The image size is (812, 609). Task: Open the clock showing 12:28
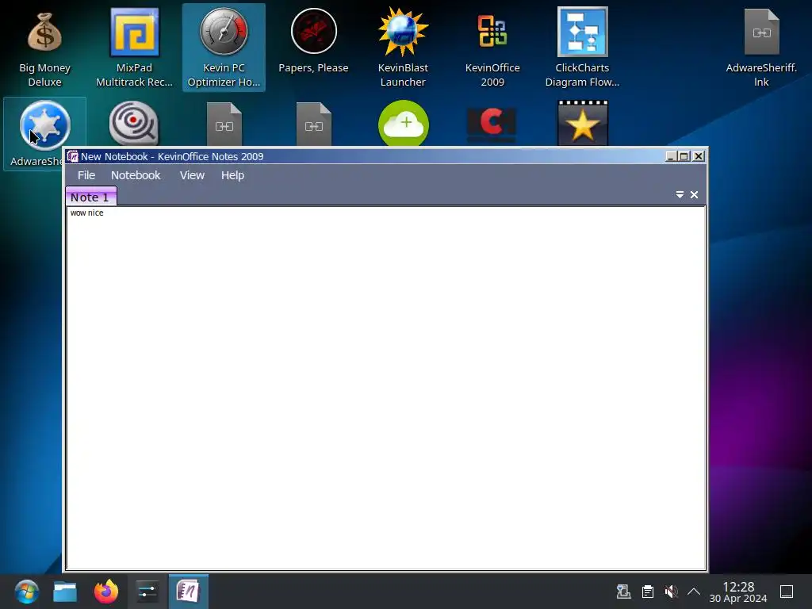click(738, 592)
